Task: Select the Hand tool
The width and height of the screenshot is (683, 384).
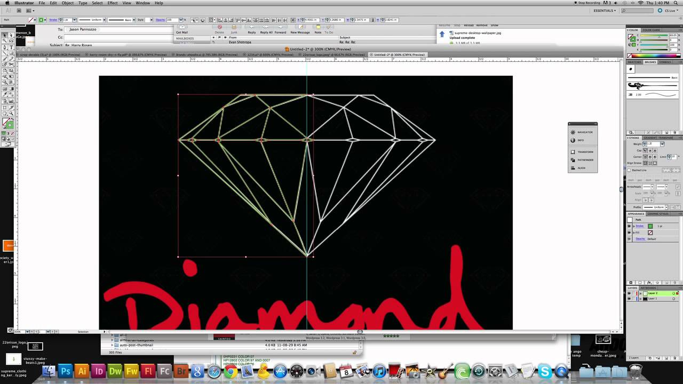Action: pyautogui.click(x=5, y=113)
